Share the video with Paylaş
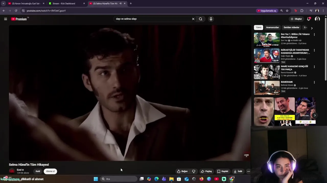Viewport: 327px width, 183px height. [206, 171]
